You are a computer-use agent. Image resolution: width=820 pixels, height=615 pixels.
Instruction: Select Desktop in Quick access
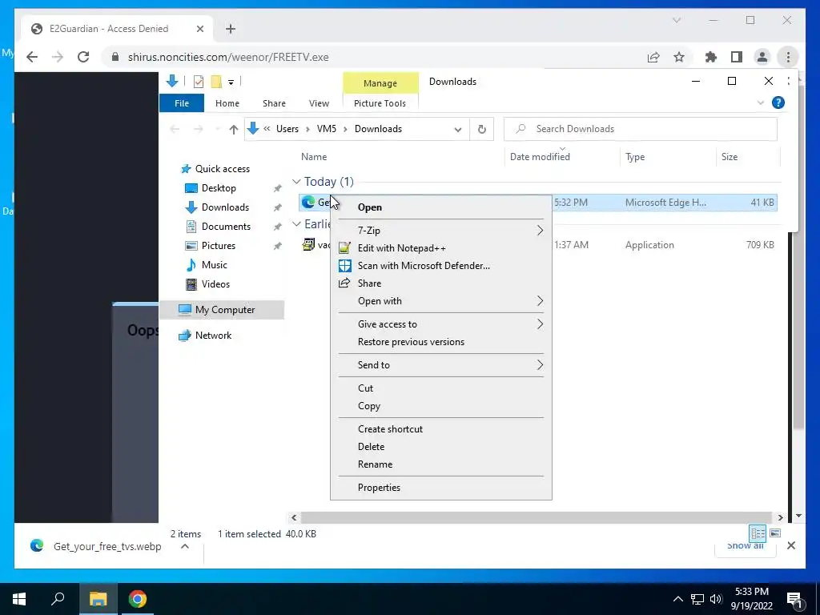pyautogui.click(x=219, y=188)
